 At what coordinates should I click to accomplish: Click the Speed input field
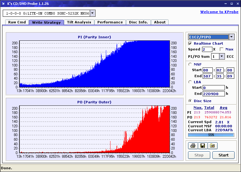click(x=207, y=50)
